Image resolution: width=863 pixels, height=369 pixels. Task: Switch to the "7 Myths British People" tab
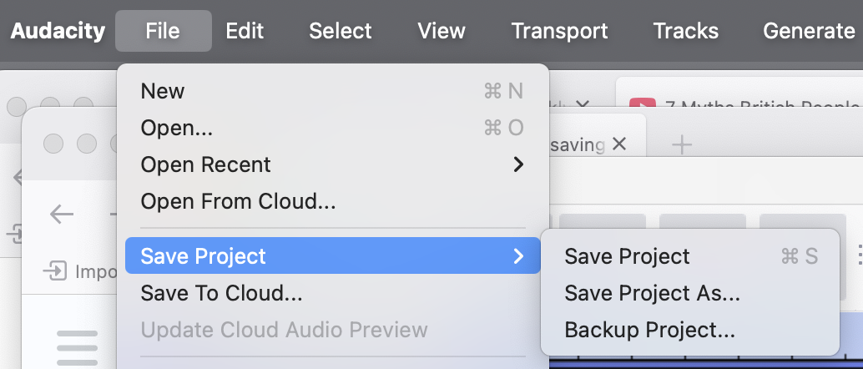751,107
